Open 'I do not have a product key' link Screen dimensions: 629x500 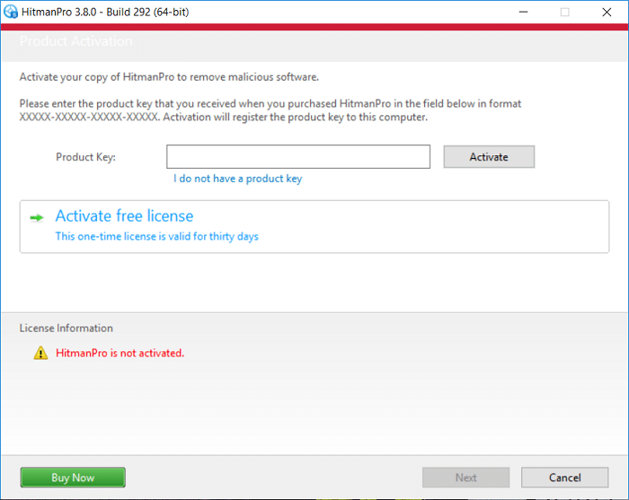(237, 179)
